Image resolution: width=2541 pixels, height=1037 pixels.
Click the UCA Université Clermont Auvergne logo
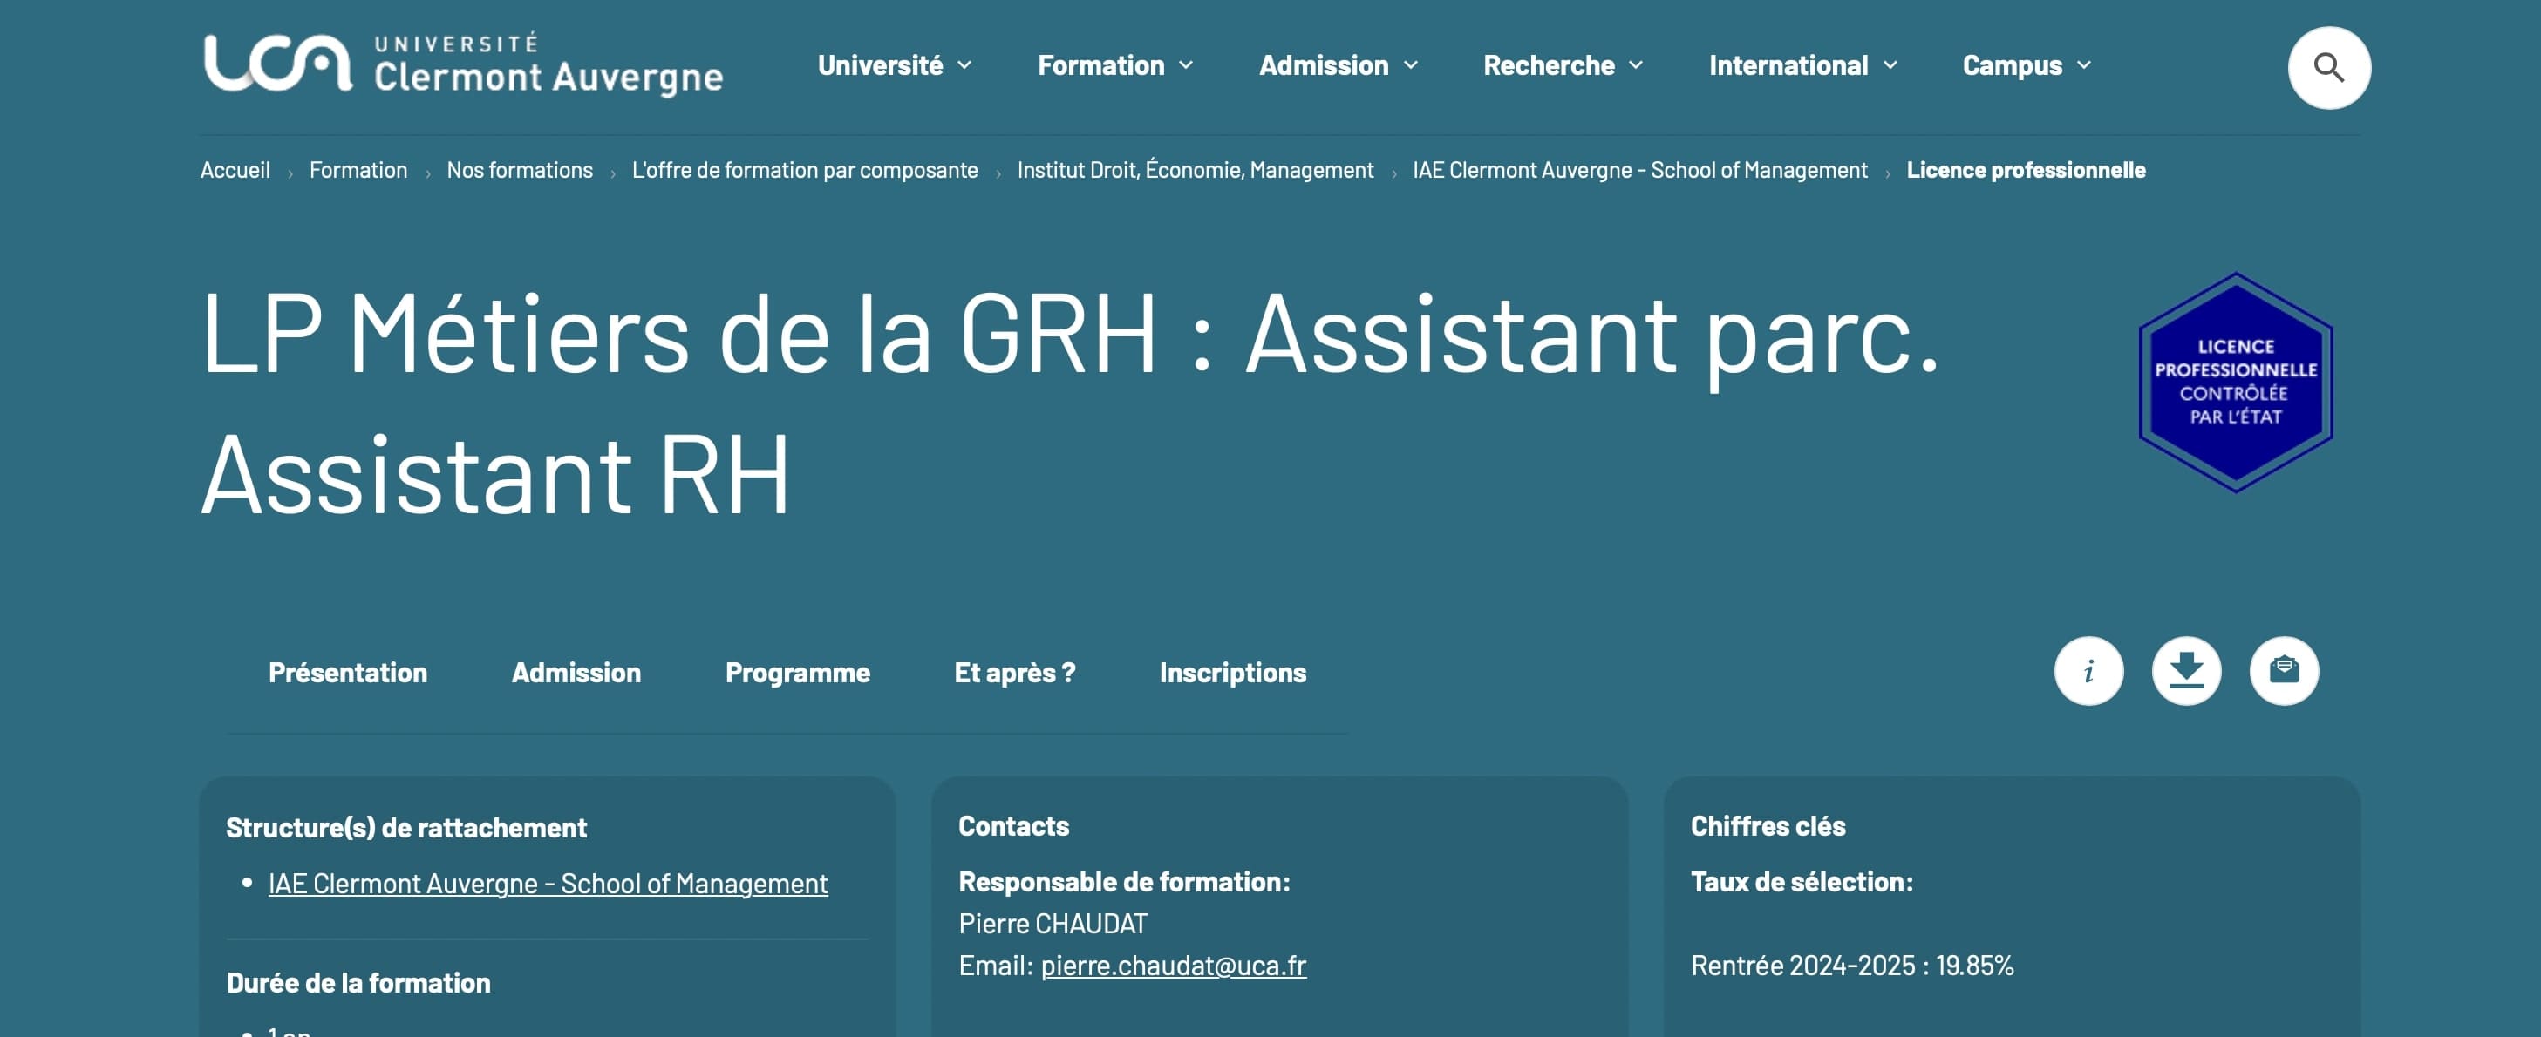(x=463, y=65)
